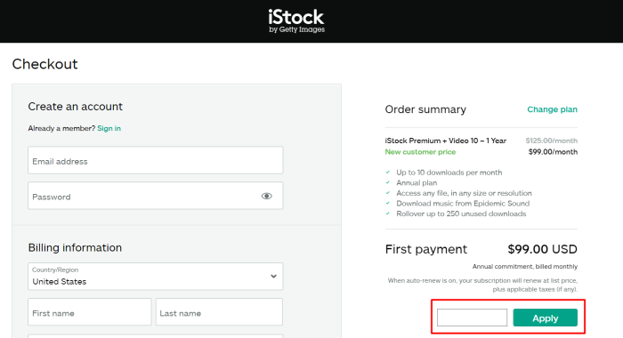The image size is (623, 338).
Task: Click the Create an account heading
Action: (x=75, y=107)
